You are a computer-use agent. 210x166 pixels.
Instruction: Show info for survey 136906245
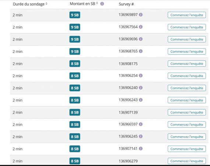(x=141, y=136)
